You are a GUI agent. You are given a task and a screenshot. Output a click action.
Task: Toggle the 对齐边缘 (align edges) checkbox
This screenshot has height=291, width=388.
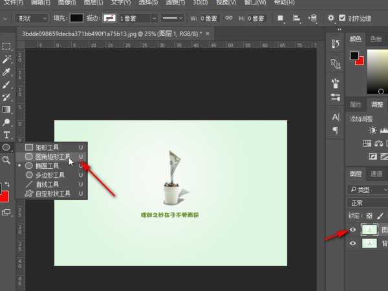[342, 18]
